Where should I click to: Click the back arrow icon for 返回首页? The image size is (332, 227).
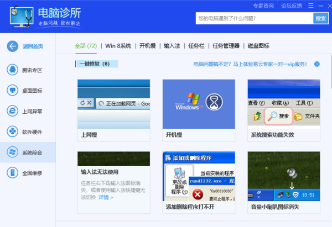coord(13,46)
